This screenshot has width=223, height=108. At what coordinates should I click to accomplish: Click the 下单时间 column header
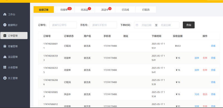(156, 36)
